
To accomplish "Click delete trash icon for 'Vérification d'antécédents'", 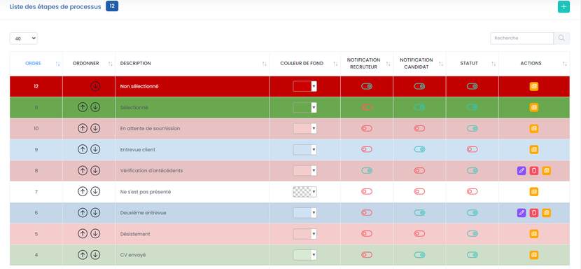I will (x=534, y=171).
